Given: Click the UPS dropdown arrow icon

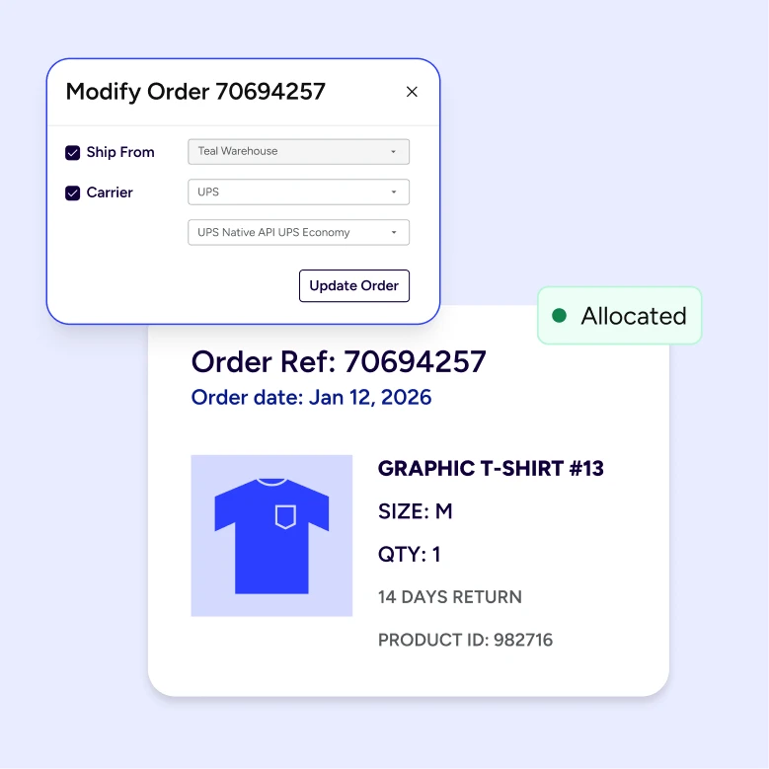Looking at the screenshot, I should pyautogui.click(x=393, y=192).
